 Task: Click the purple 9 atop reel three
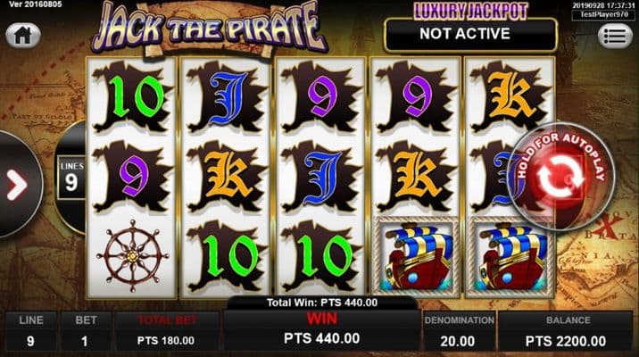coord(321,97)
